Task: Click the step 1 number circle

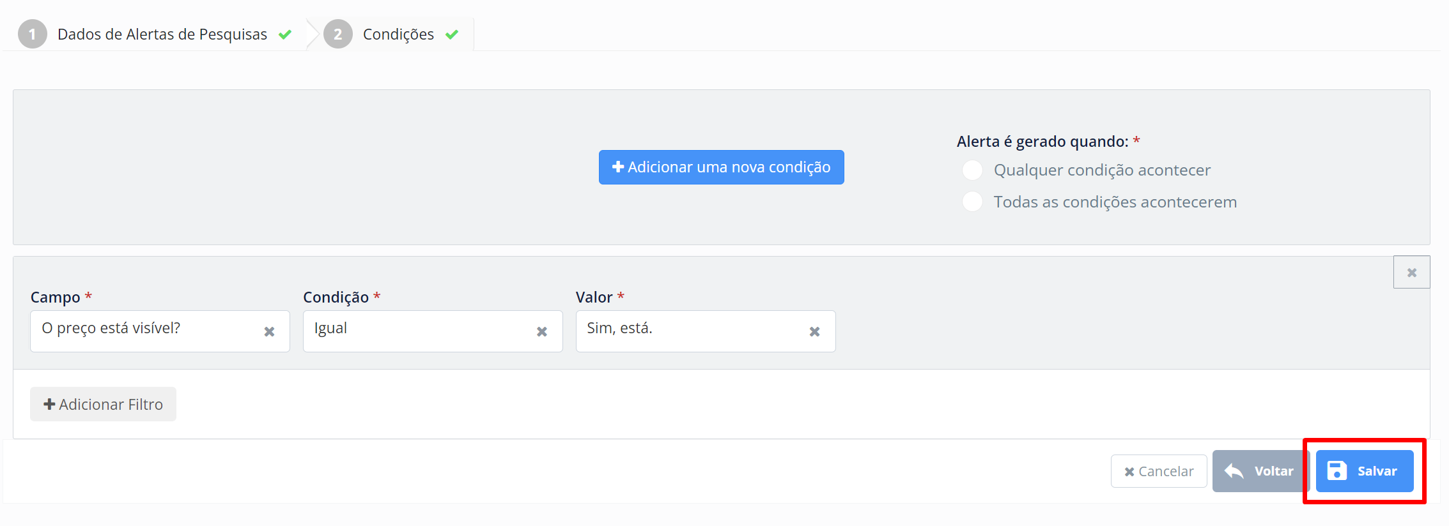Action: click(x=33, y=34)
